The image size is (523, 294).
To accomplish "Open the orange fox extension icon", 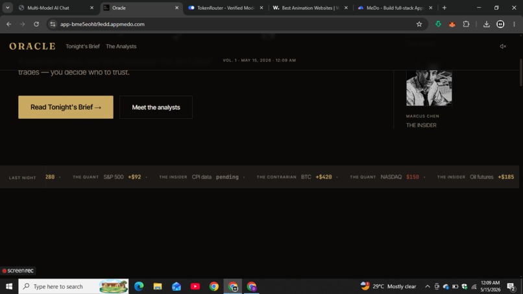I will coord(452,24).
